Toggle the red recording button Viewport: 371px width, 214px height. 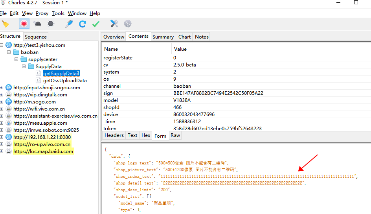click(x=24, y=24)
